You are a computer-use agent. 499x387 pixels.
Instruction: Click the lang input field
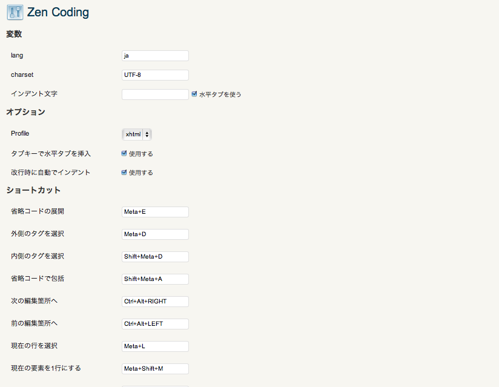155,56
